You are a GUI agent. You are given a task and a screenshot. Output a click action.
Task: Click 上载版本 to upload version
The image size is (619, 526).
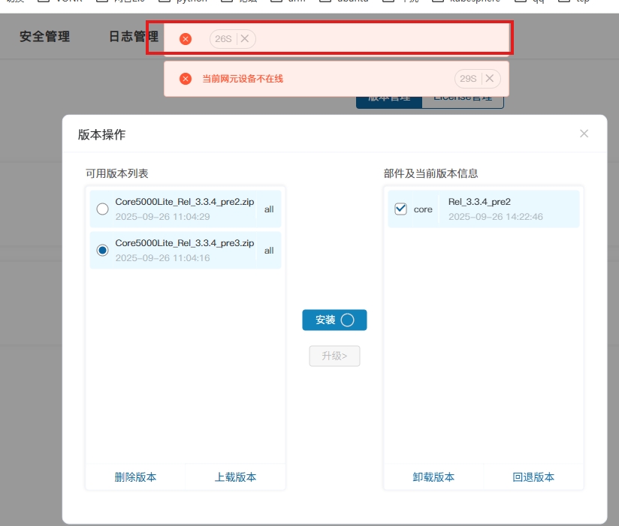click(x=235, y=477)
